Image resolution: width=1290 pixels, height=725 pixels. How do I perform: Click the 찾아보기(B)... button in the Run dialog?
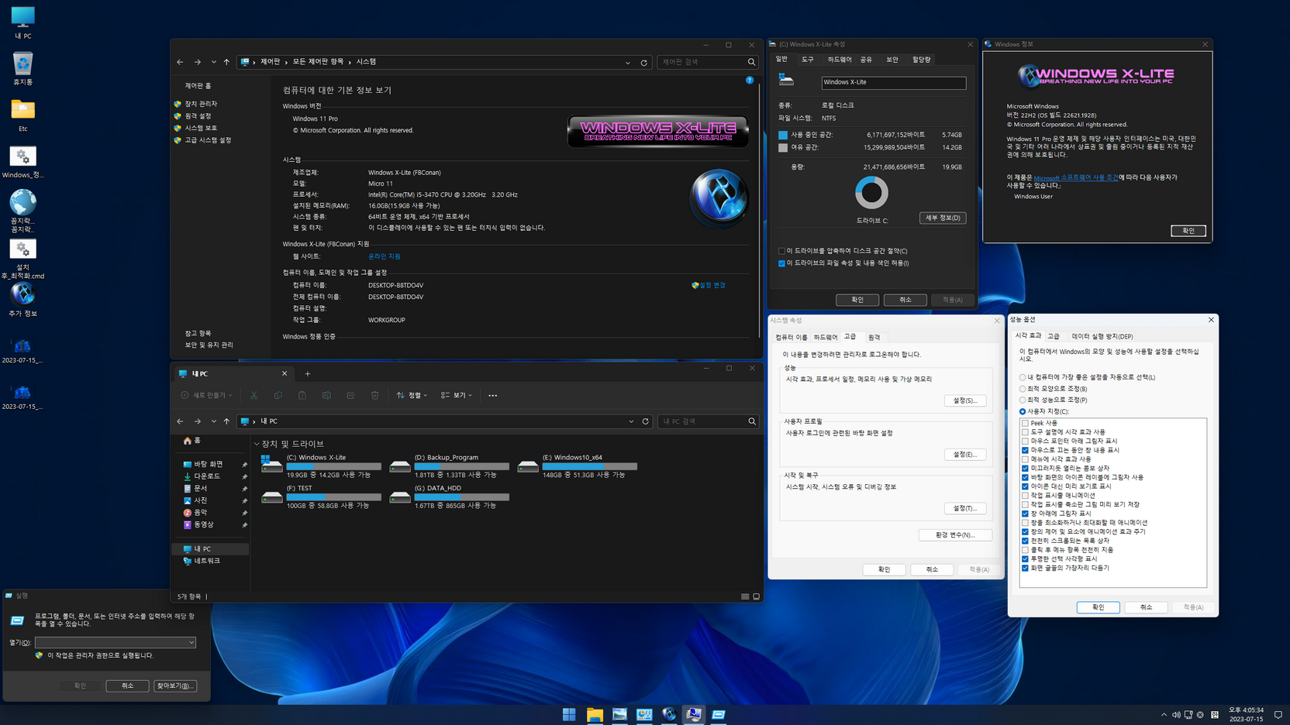coord(175,685)
